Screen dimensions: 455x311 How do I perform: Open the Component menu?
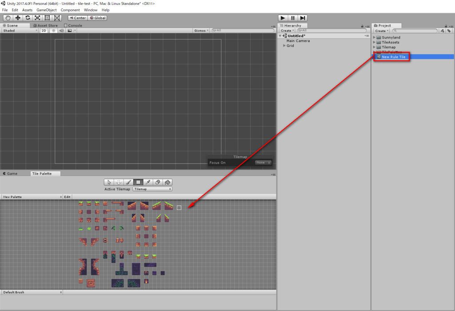click(70, 10)
